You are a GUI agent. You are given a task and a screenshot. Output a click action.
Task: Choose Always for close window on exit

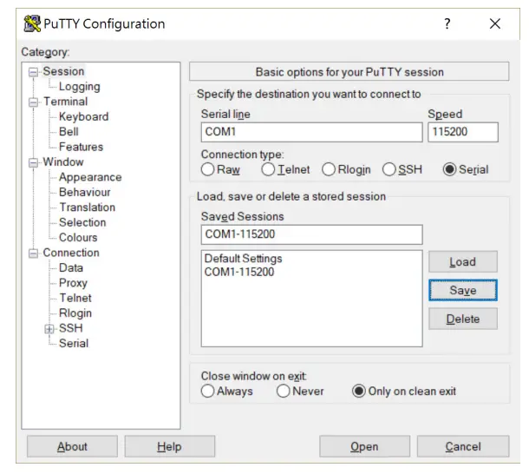point(208,391)
